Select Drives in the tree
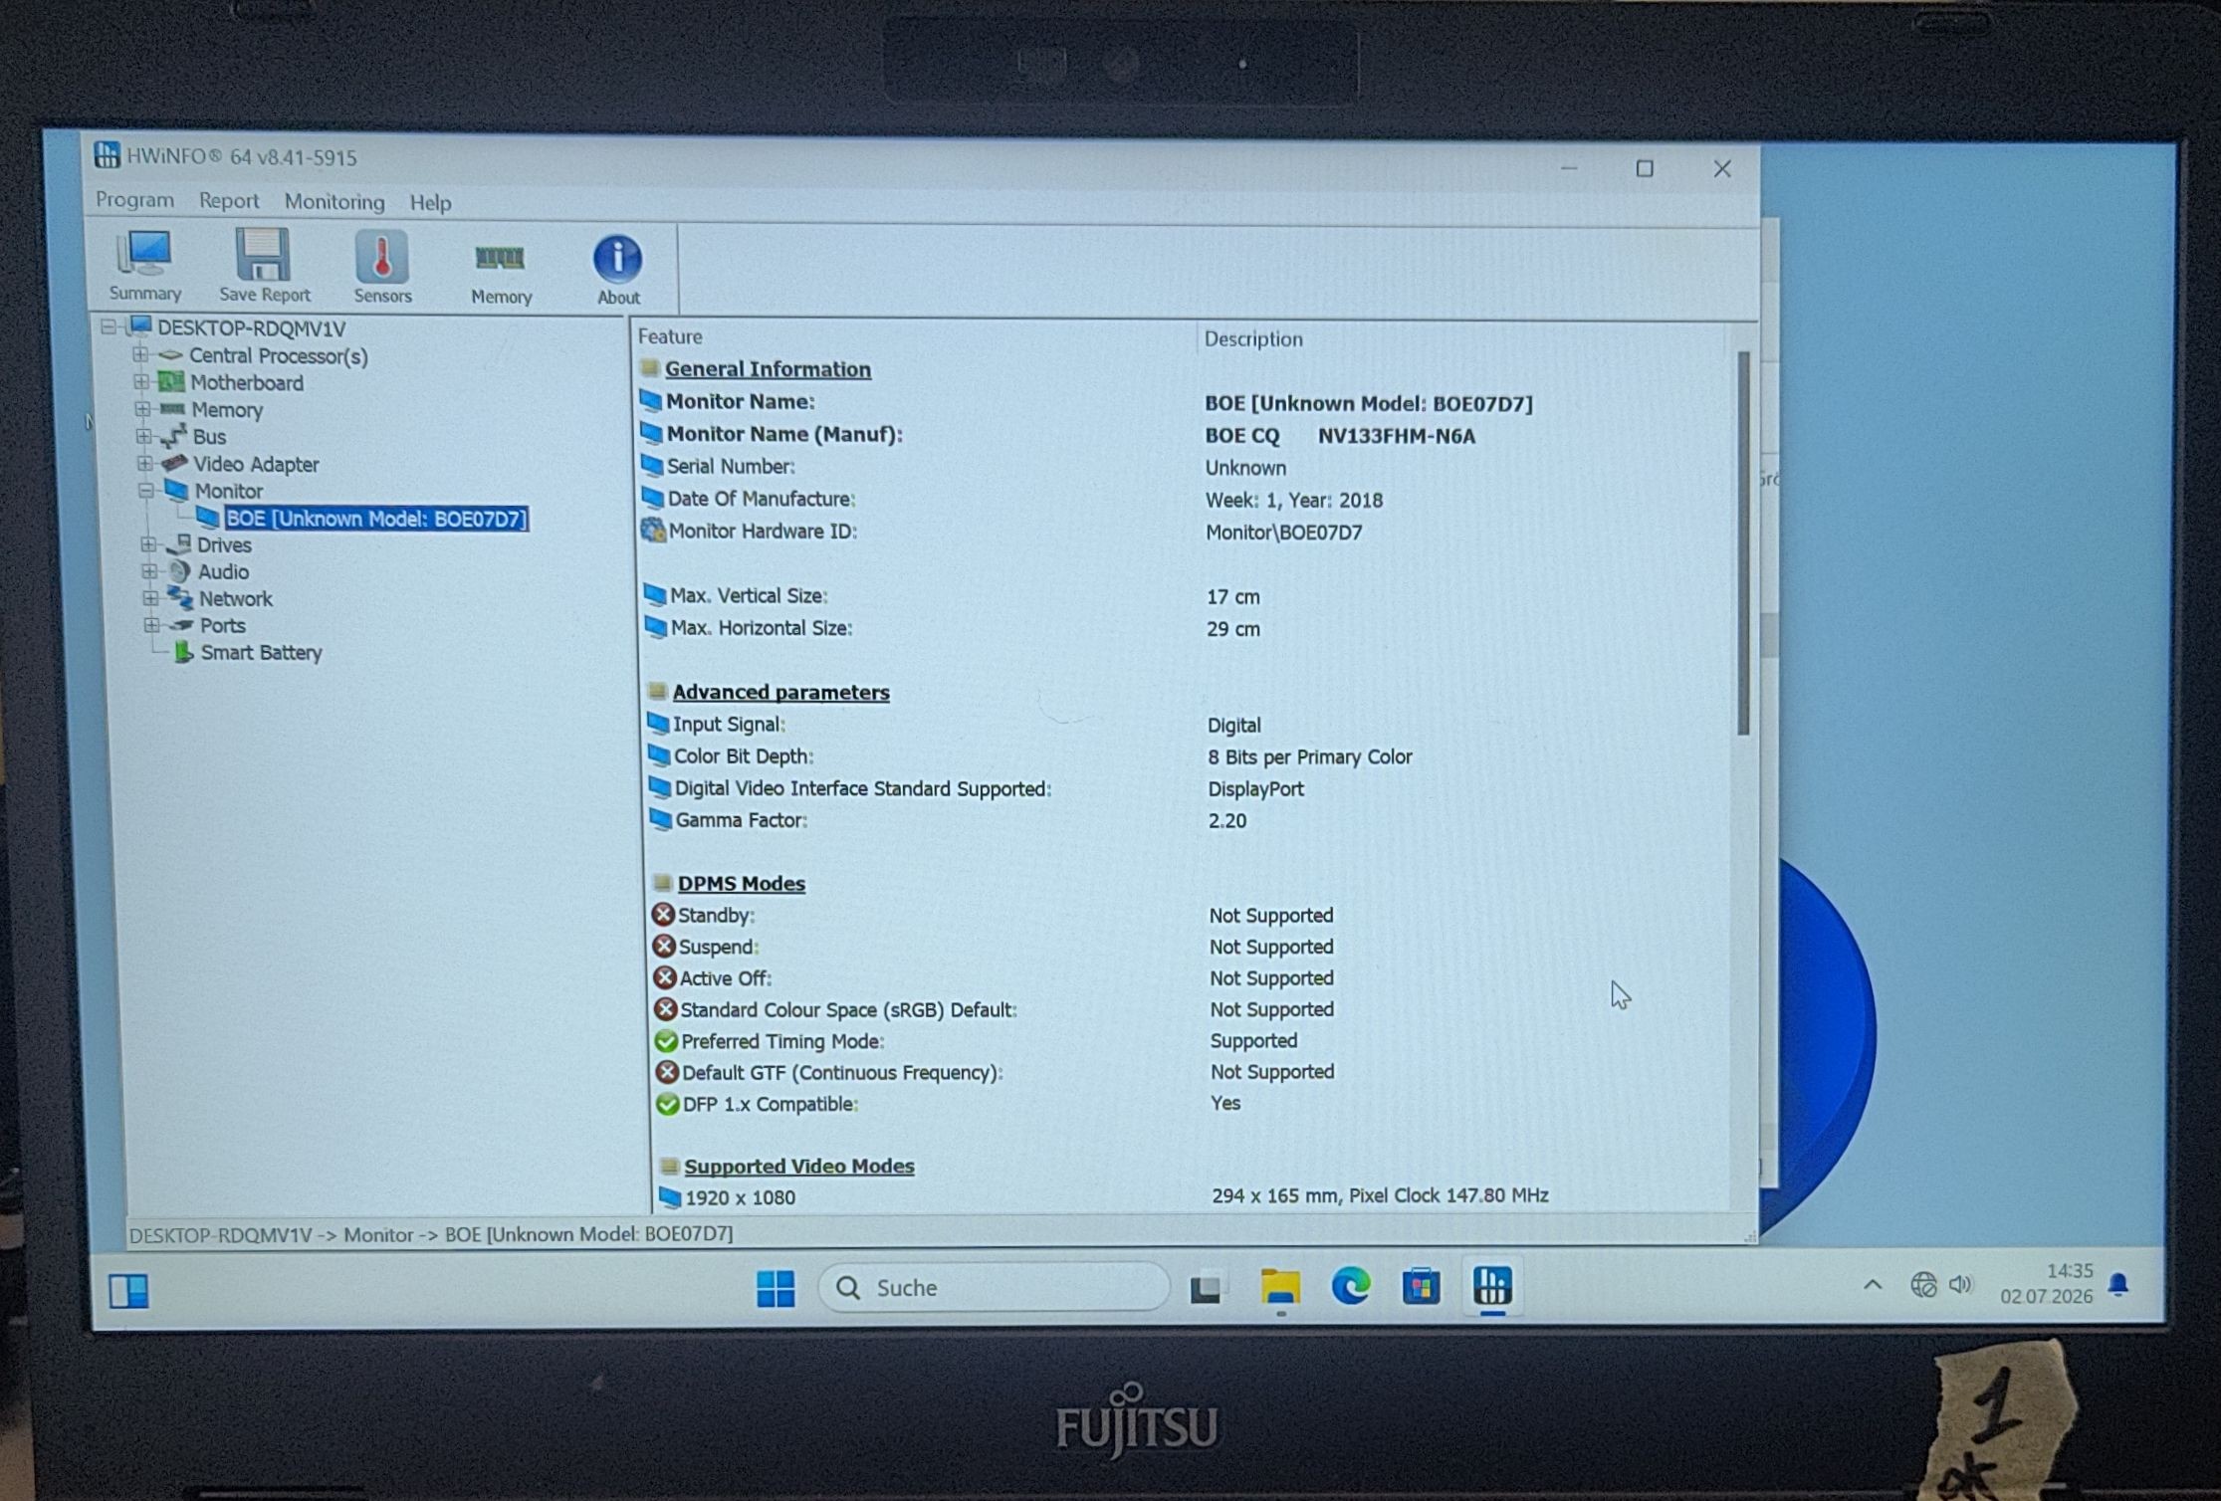This screenshot has width=2221, height=1501. 224,544
